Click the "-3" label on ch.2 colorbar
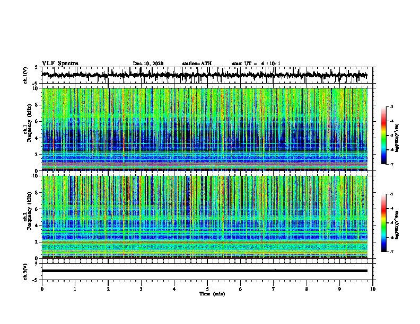Viewport: 420px width, 324px height. tap(391, 194)
